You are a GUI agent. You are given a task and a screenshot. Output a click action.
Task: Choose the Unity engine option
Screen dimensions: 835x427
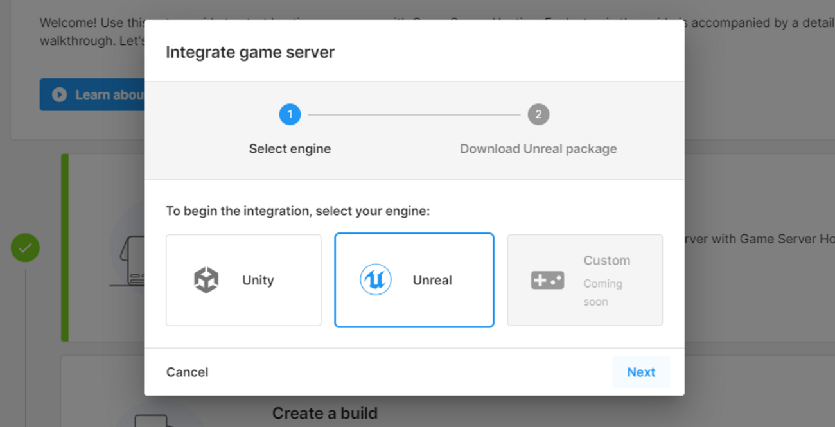[243, 280]
